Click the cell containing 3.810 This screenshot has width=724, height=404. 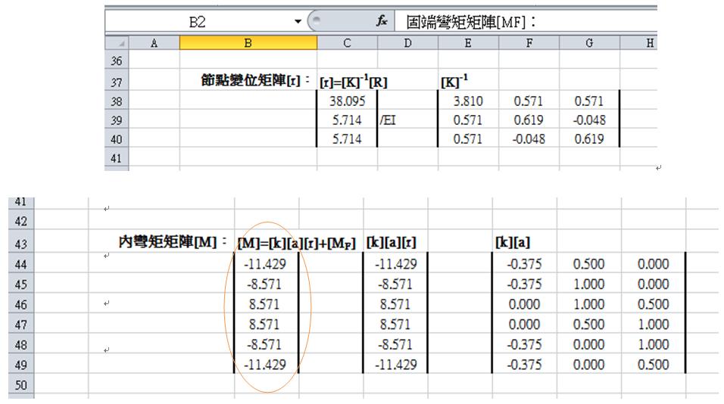[x=468, y=101]
